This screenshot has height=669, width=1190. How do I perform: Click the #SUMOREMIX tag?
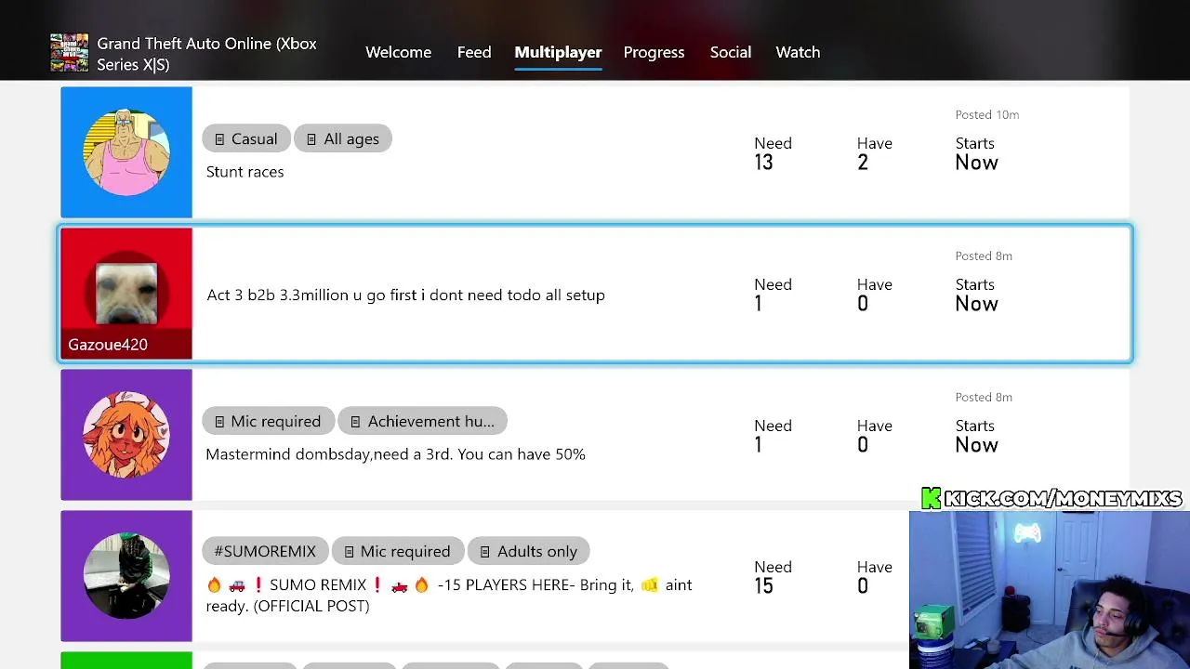(x=265, y=551)
